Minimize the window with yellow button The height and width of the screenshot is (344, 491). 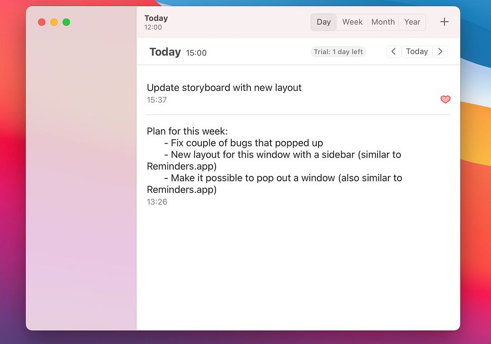click(x=54, y=22)
